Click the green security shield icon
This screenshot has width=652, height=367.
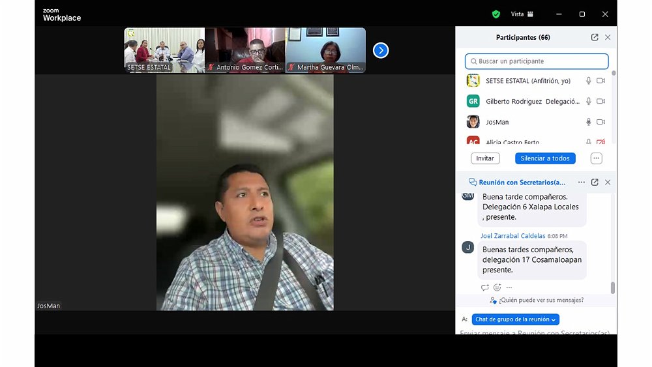496,14
